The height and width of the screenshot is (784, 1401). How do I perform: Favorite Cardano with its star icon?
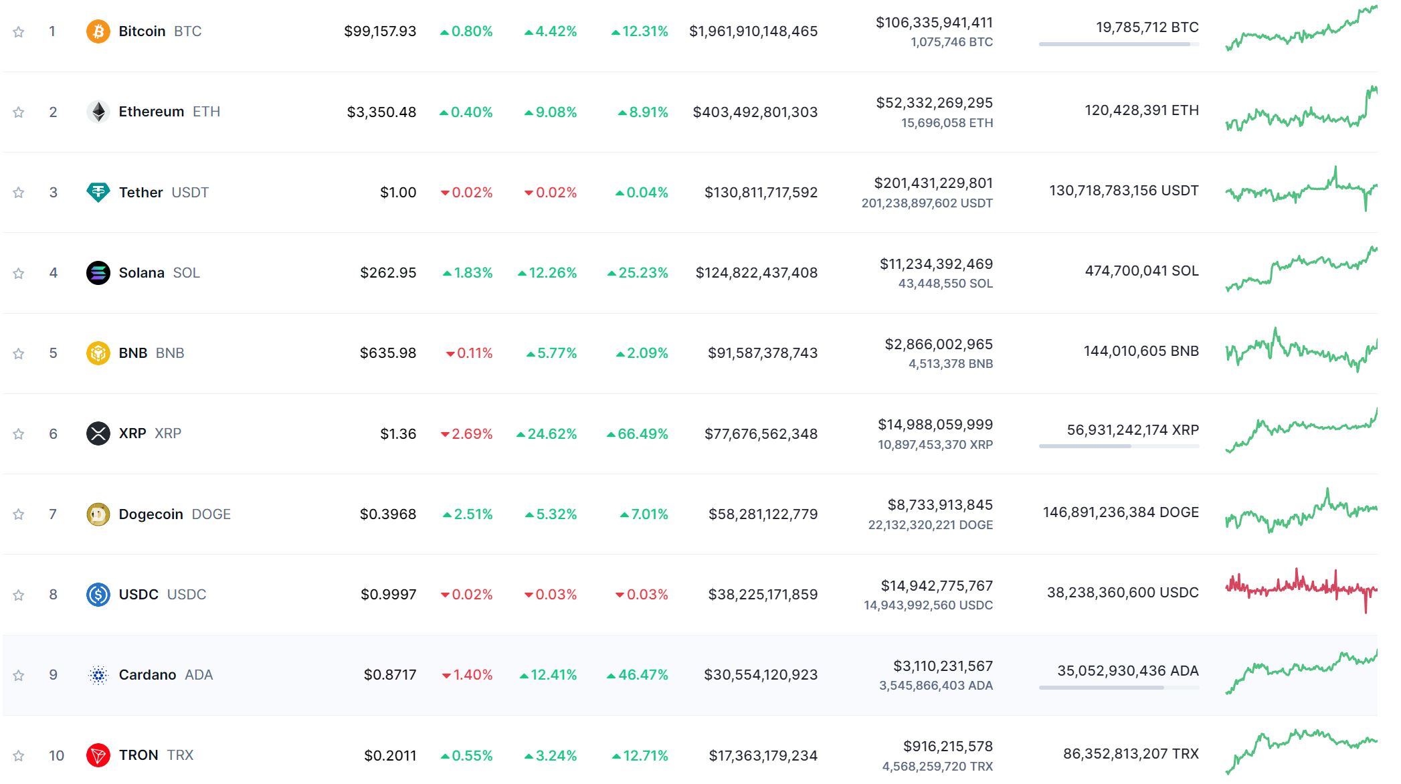[x=19, y=675]
